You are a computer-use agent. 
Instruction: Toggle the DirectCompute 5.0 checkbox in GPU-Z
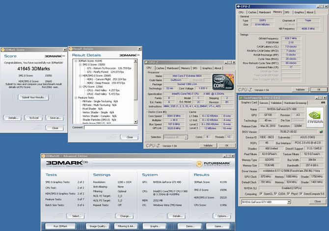click(301, 194)
